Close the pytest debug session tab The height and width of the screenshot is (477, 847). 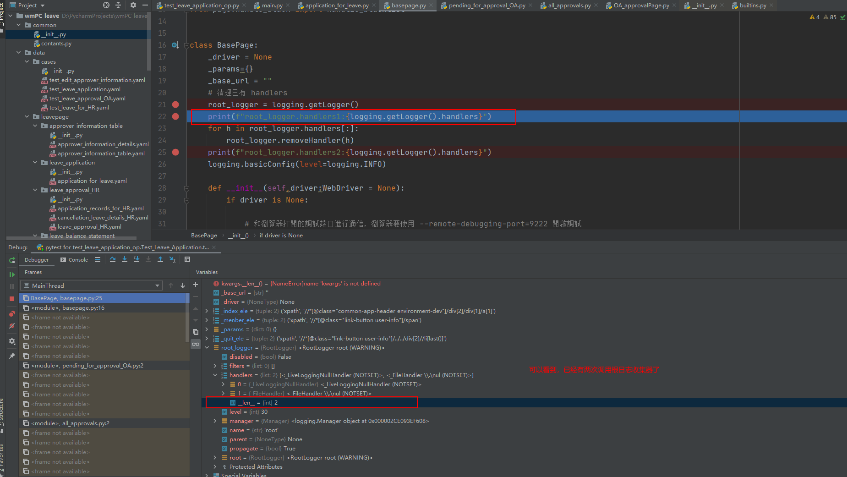click(214, 247)
